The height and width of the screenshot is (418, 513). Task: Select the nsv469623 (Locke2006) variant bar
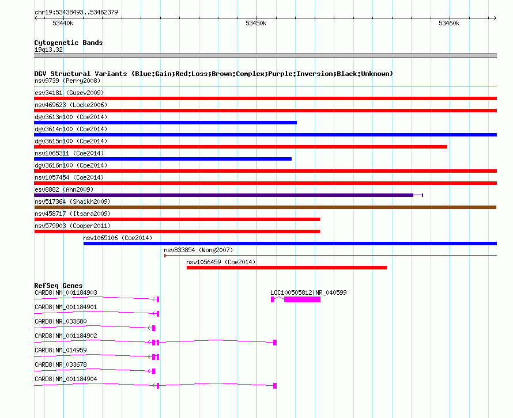[x=265, y=111]
